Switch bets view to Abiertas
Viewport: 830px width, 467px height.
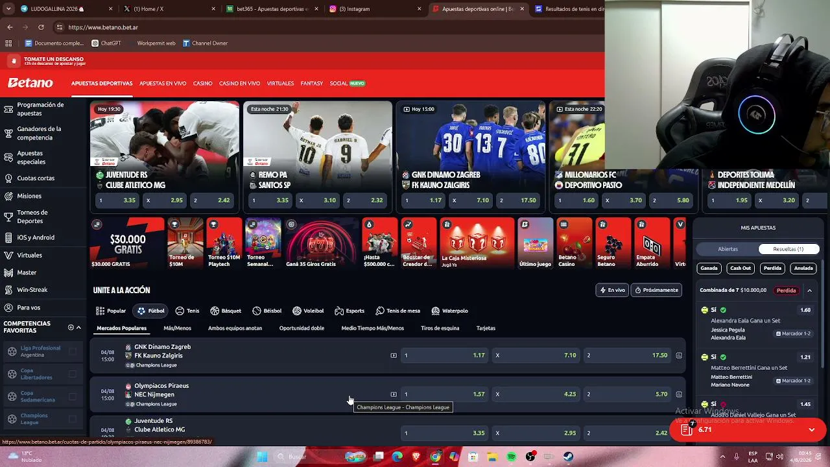728,249
